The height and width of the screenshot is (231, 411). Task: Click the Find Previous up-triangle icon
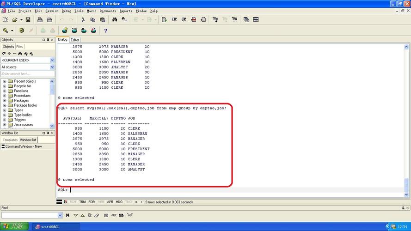click(83, 215)
